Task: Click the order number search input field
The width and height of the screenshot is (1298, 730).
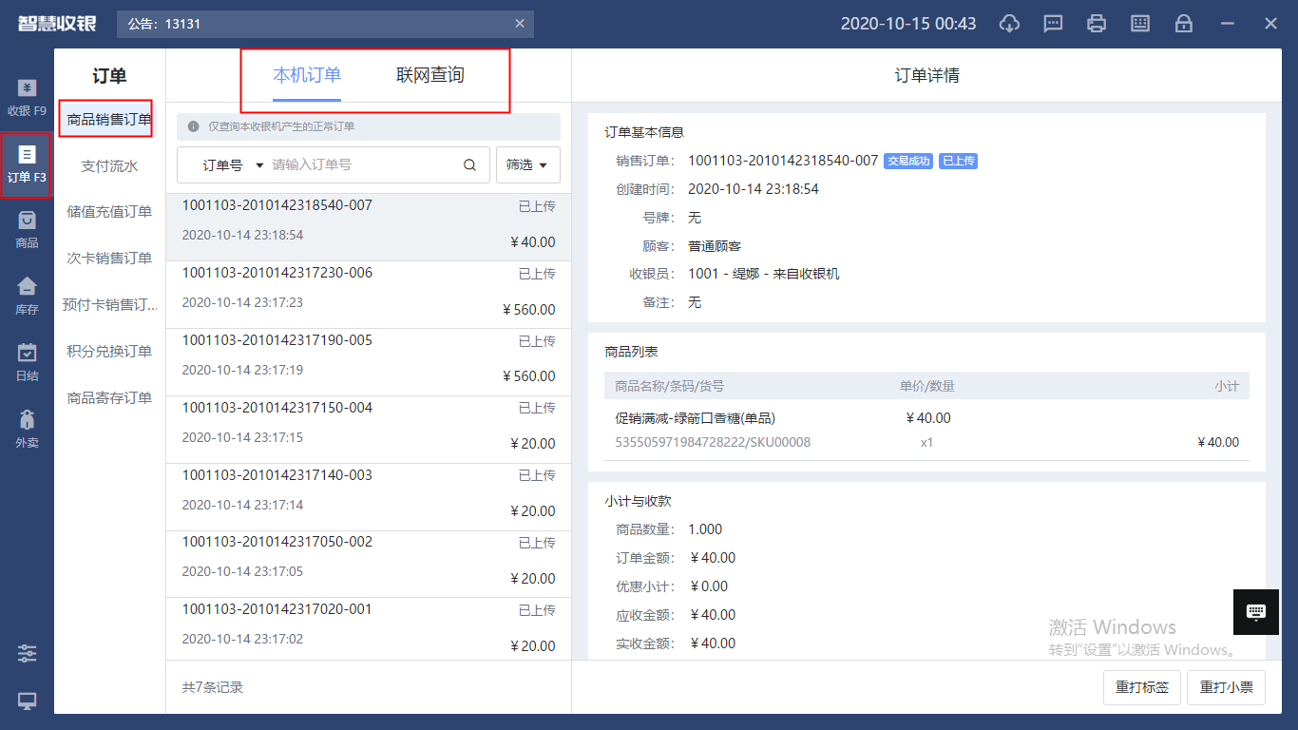Action: (x=361, y=165)
